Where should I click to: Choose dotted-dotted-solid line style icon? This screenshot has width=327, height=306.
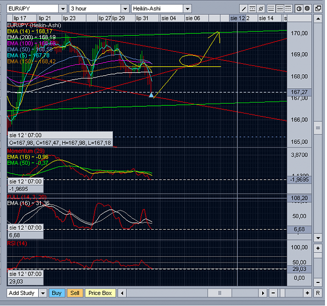pos(271,8)
